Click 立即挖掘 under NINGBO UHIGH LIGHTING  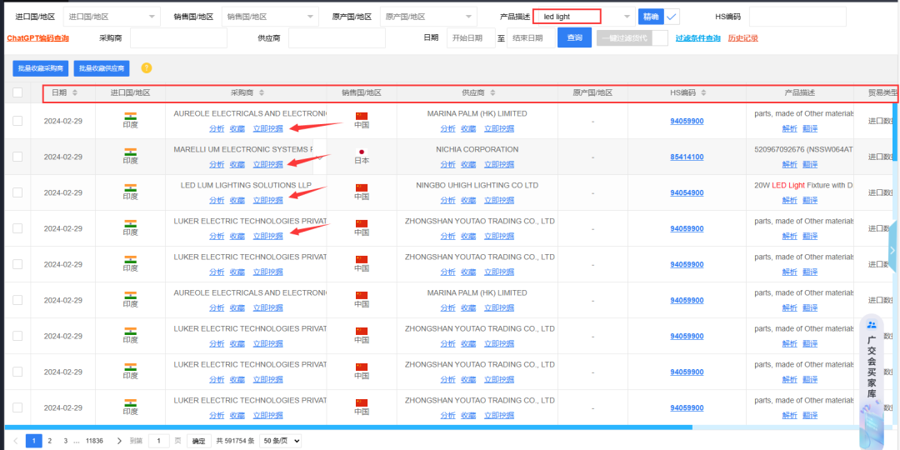(x=499, y=200)
